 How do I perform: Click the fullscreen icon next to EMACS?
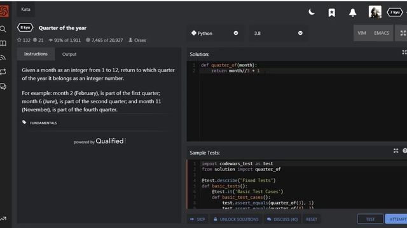click(403, 33)
